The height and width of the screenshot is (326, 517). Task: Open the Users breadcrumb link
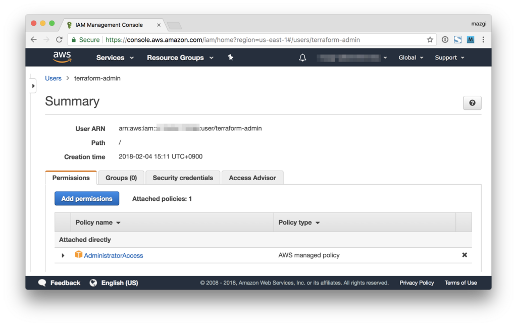pos(53,78)
